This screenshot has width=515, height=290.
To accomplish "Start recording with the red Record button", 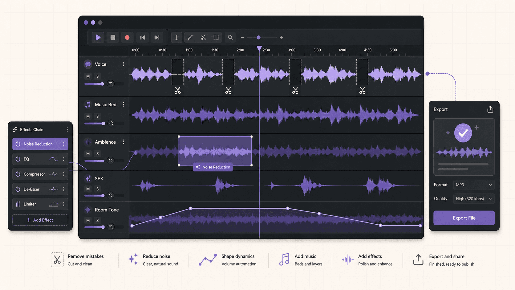I will tap(127, 38).
